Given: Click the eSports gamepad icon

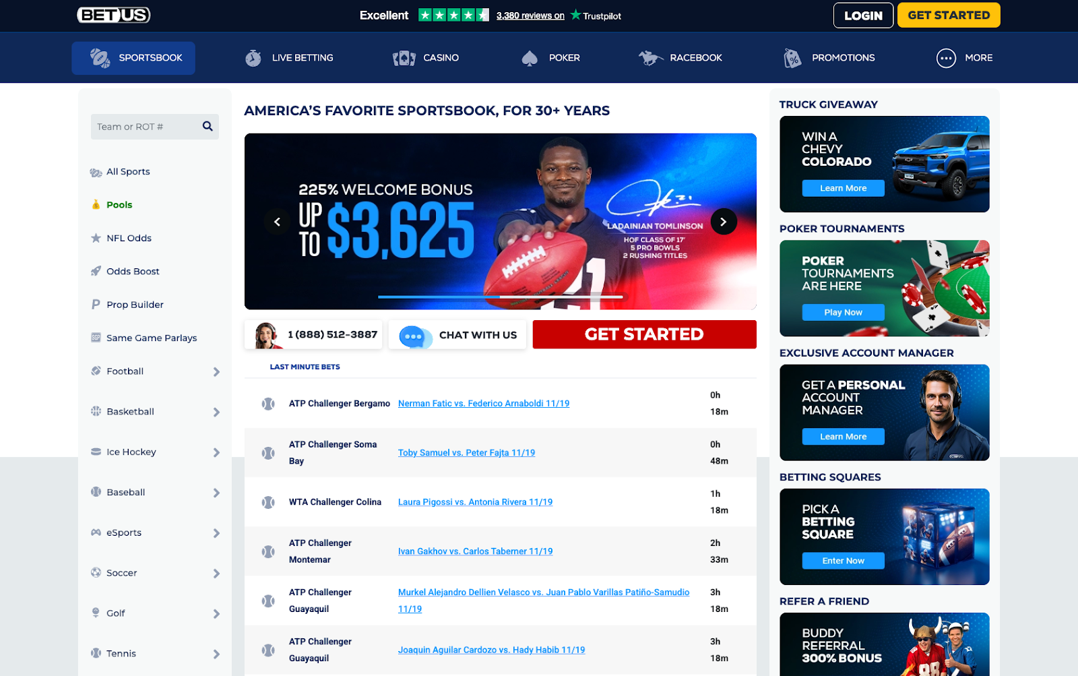Looking at the screenshot, I should point(96,532).
